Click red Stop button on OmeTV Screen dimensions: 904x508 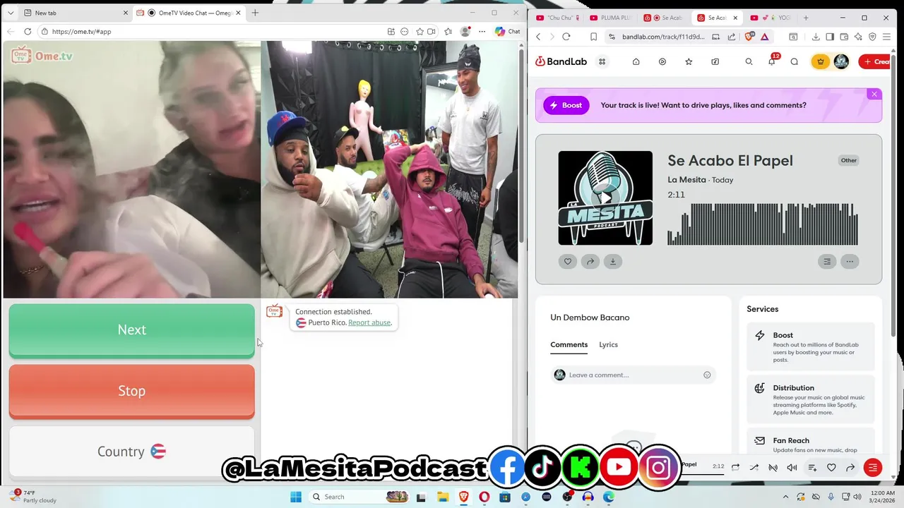[131, 391]
